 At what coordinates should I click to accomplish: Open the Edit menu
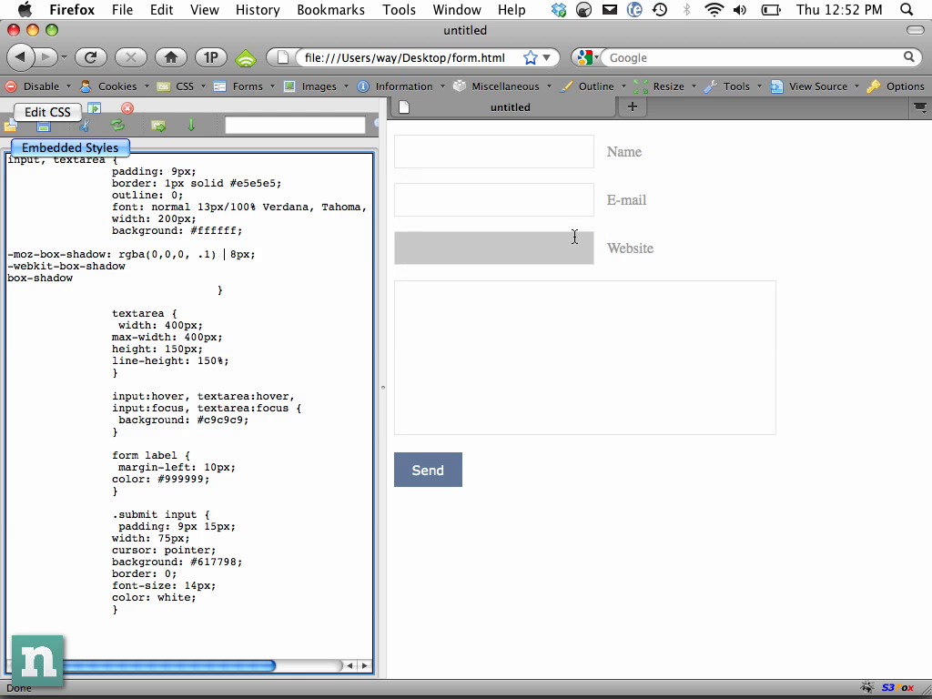[x=161, y=9]
